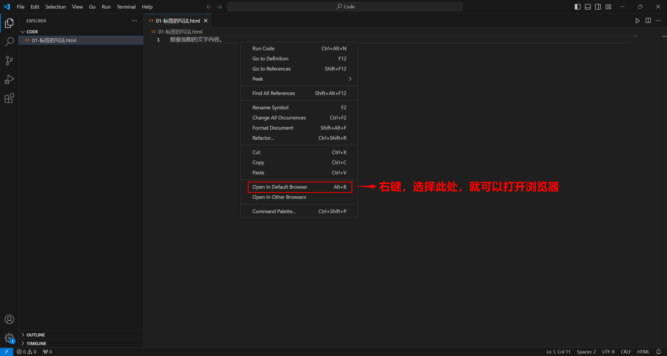Click the Run Code play icon

638,21
